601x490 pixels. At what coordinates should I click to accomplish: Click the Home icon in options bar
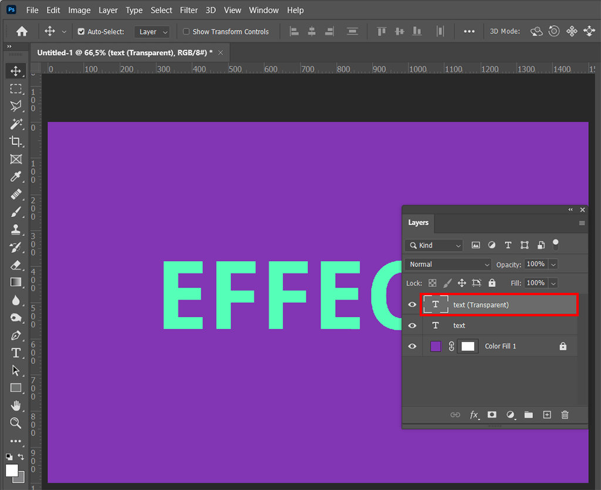point(22,32)
